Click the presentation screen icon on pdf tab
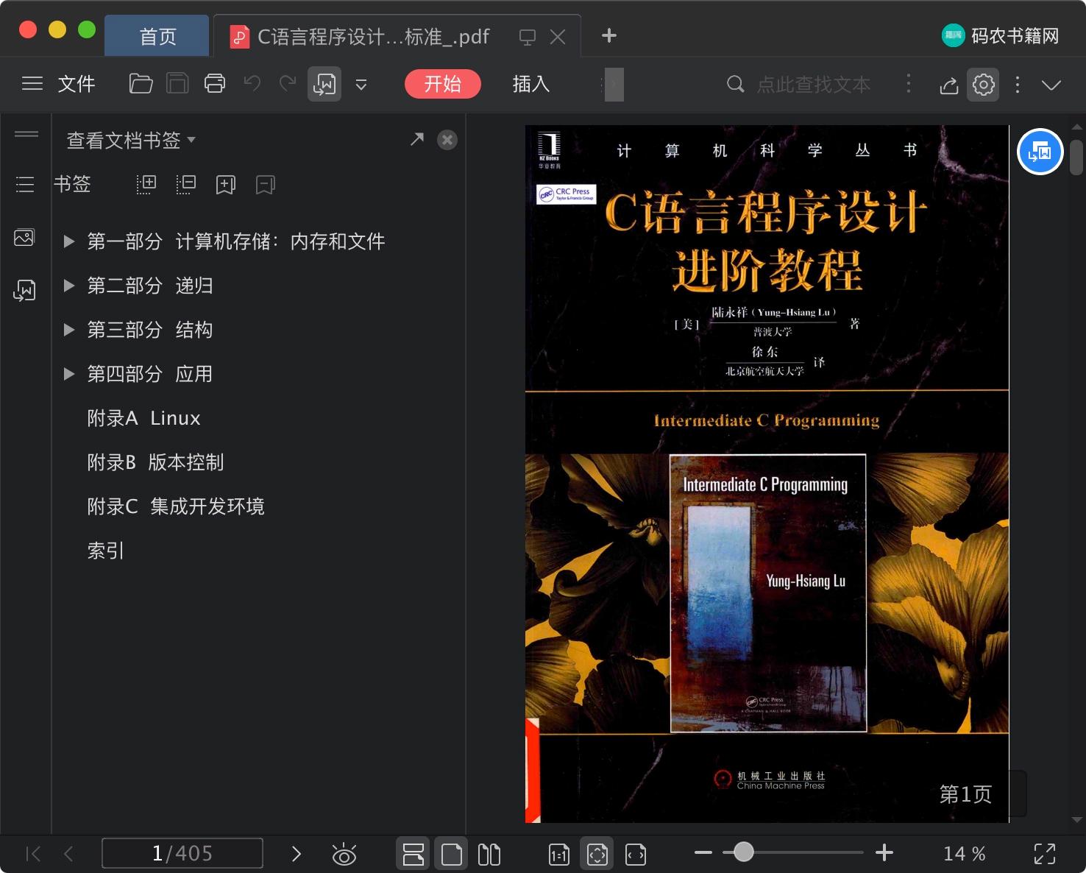 click(528, 37)
